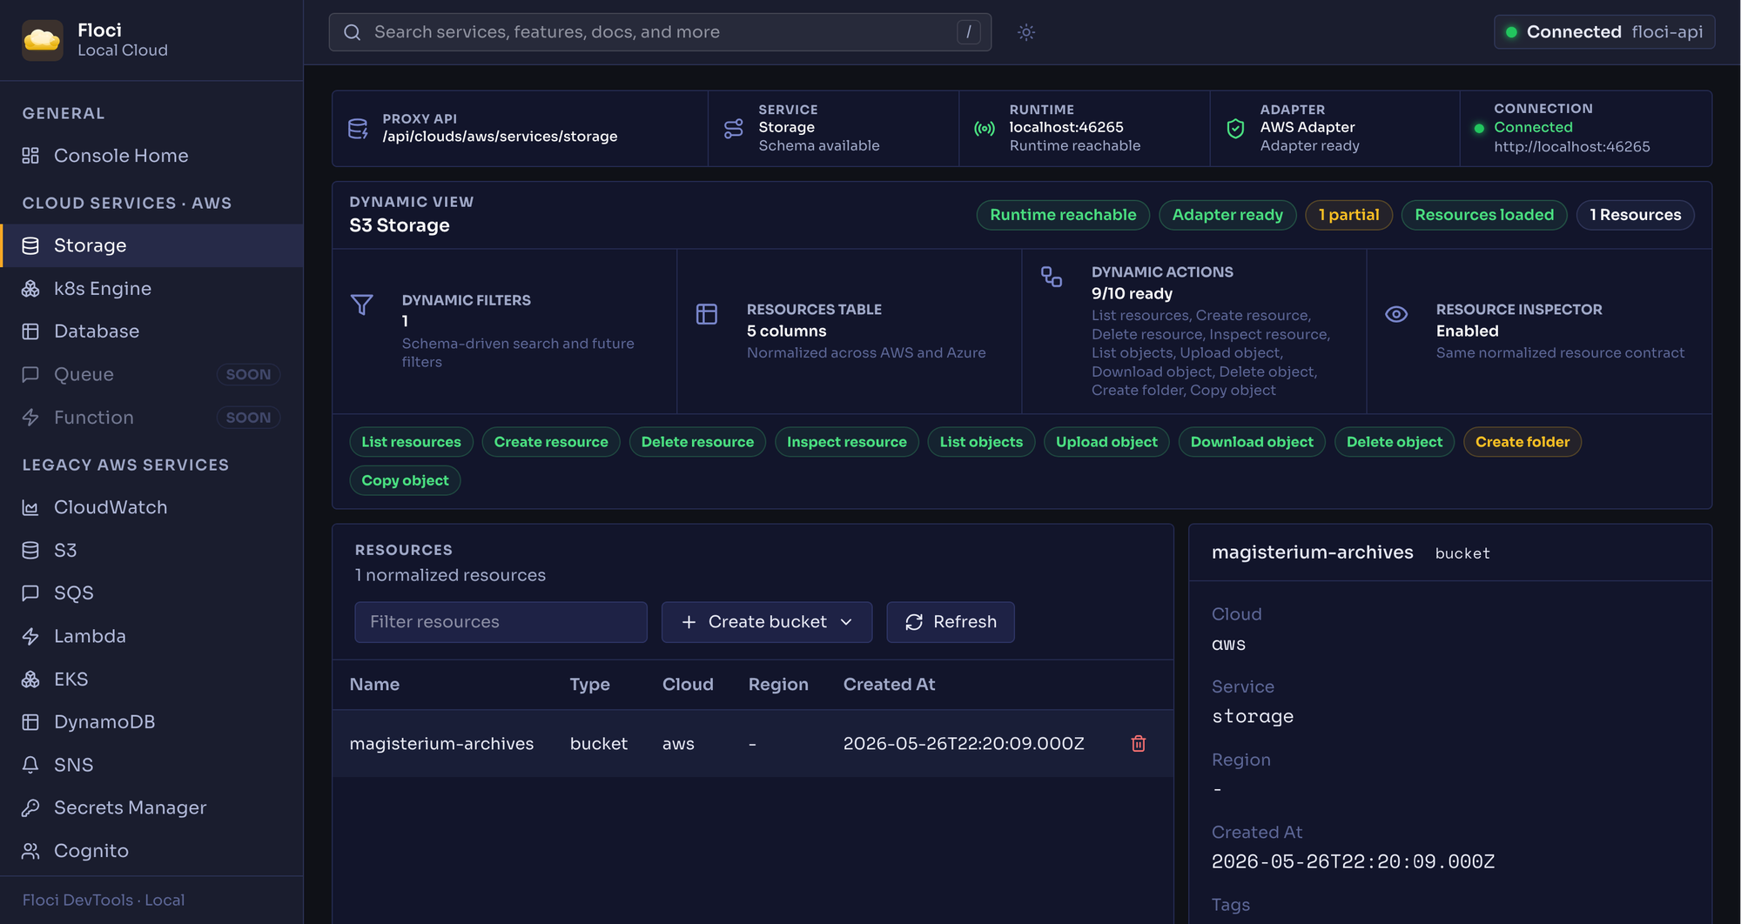1741x924 pixels.
Task: Click the Cognito users icon
Action: pos(30,851)
